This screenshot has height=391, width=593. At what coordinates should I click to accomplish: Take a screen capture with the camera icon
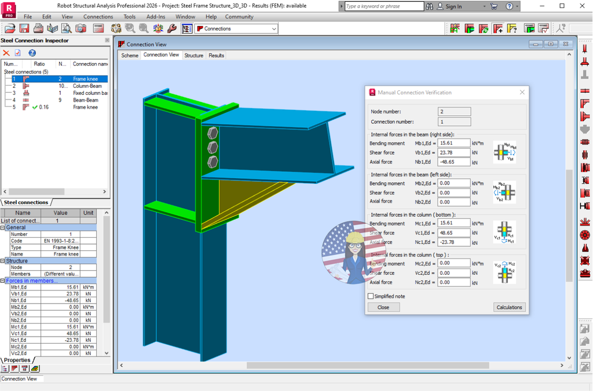click(81, 28)
